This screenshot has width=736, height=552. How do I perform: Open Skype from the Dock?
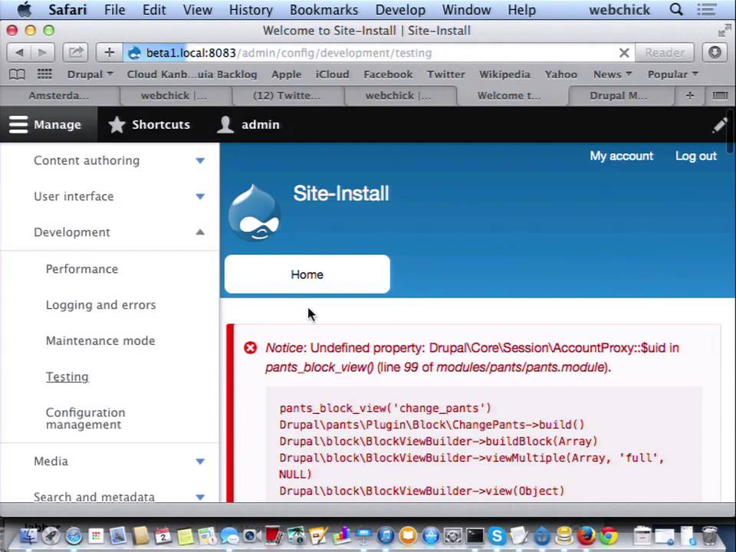[497, 536]
